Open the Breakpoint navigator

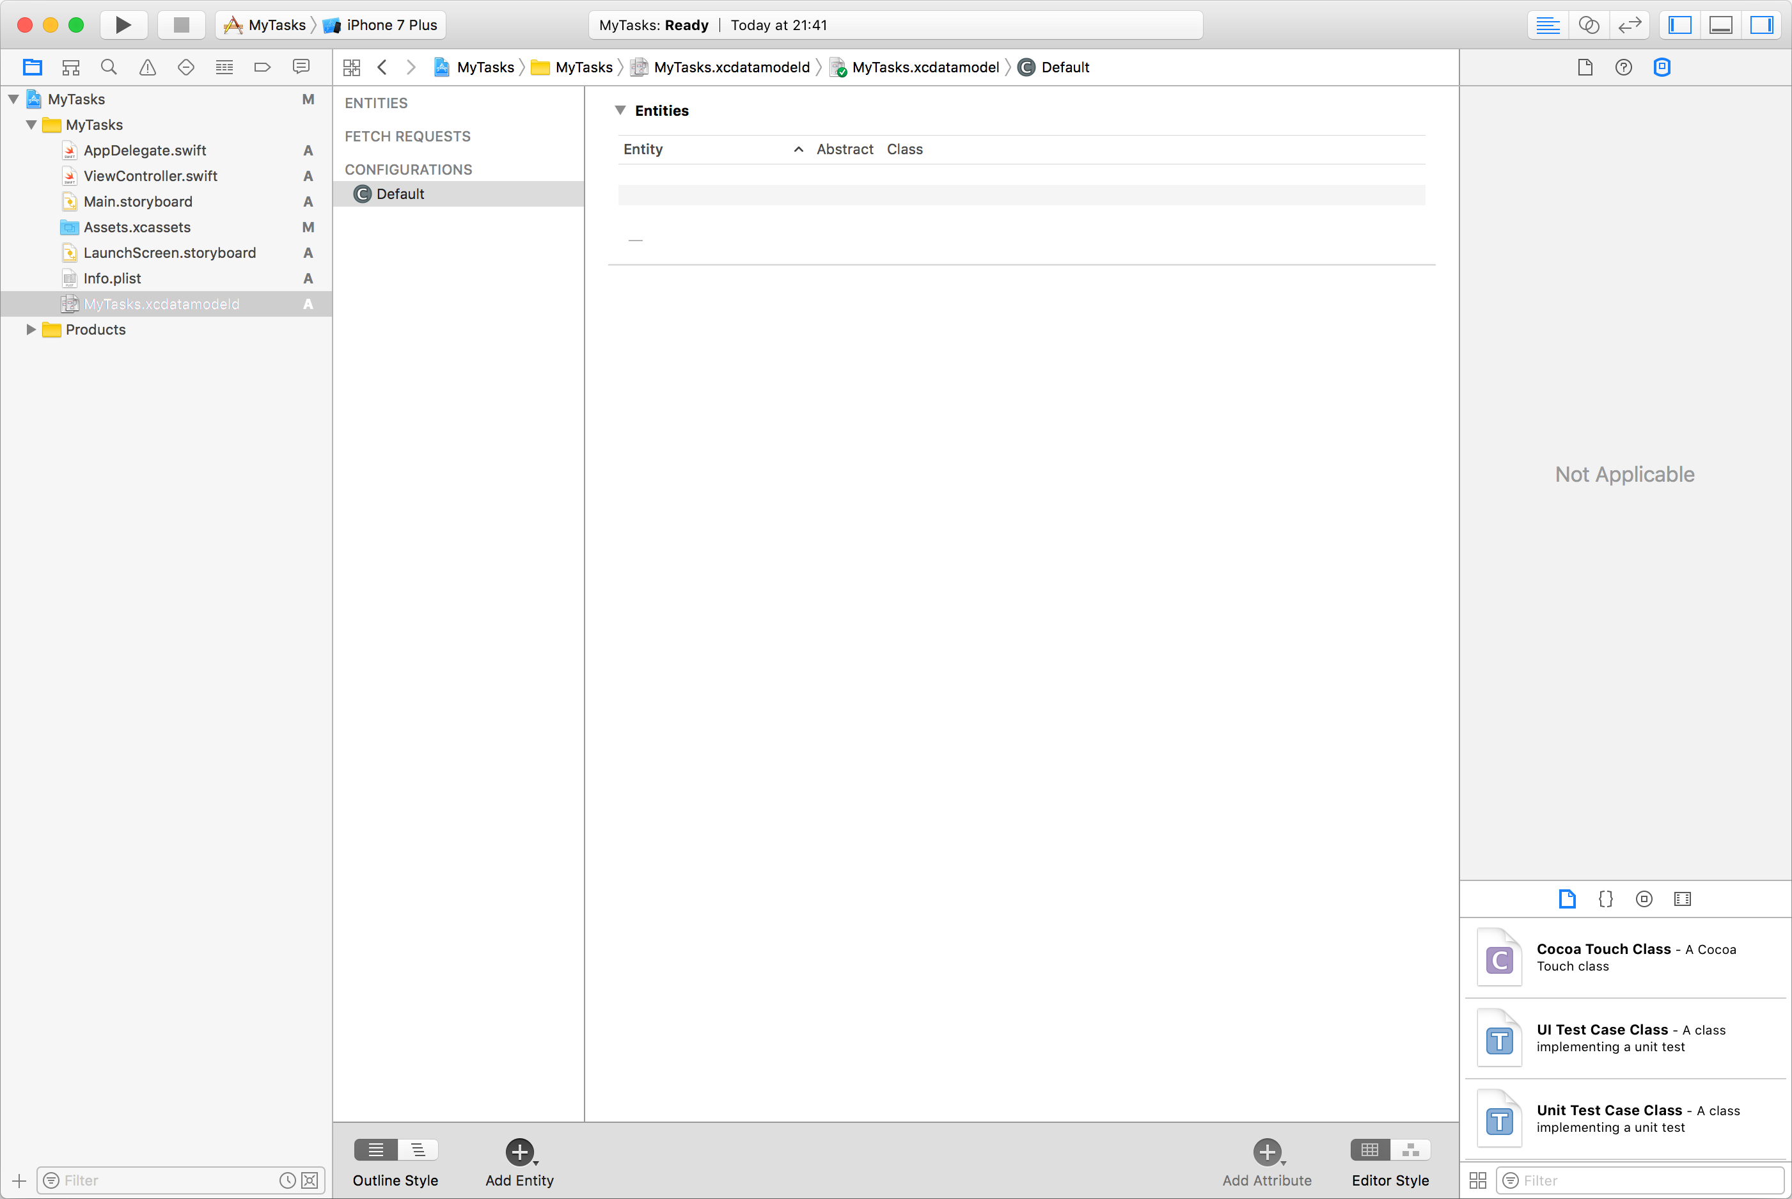point(262,67)
